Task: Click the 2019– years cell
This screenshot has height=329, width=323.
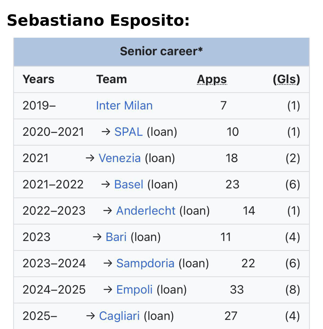Action: point(39,106)
